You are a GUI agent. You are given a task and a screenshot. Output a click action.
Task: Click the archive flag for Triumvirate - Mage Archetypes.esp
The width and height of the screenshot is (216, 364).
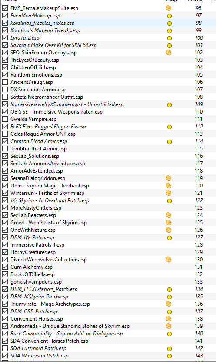click(x=169, y=304)
